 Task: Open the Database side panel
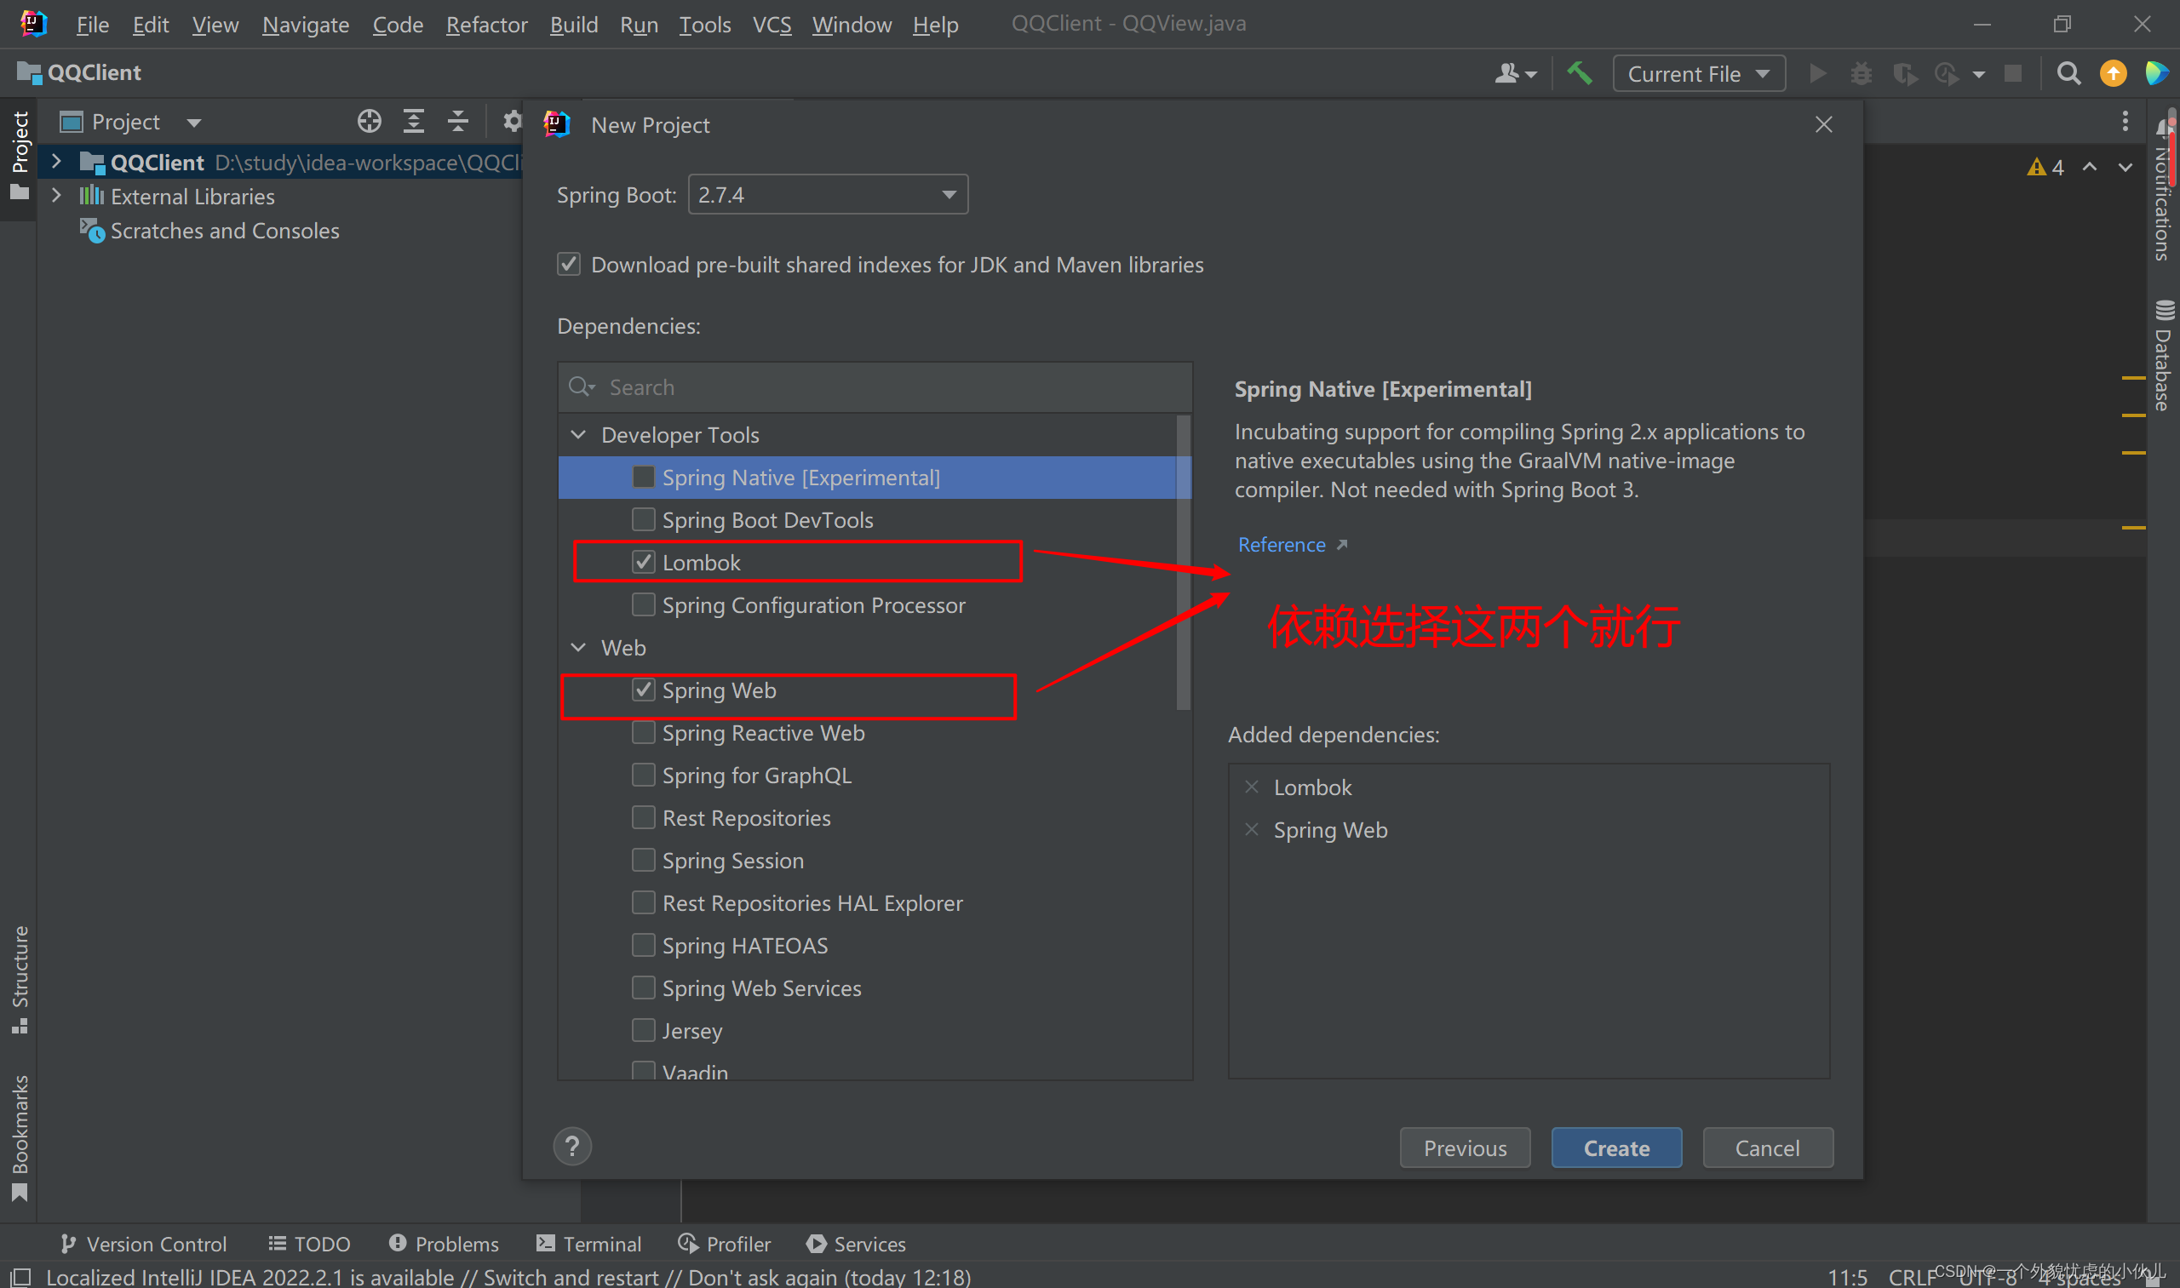[x=2162, y=355]
